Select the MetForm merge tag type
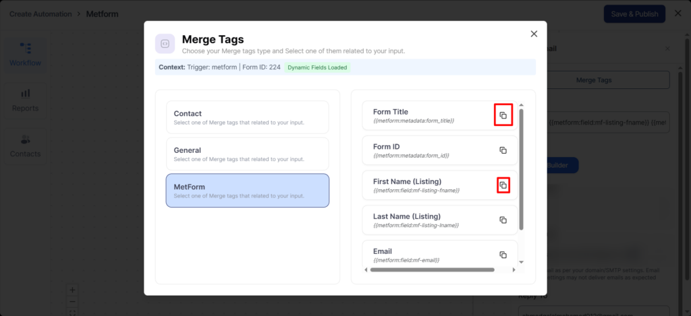This screenshot has width=691, height=316. [248, 191]
